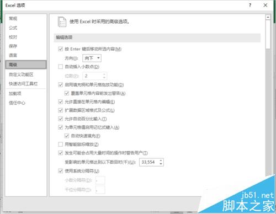The height and width of the screenshot is (214, 276).
Task: Open the 方向 direction dropdown
Action: [x=92, y=58]
